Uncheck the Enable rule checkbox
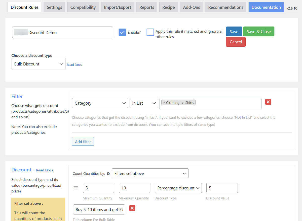The image size is (302, 221). (122, 32)
